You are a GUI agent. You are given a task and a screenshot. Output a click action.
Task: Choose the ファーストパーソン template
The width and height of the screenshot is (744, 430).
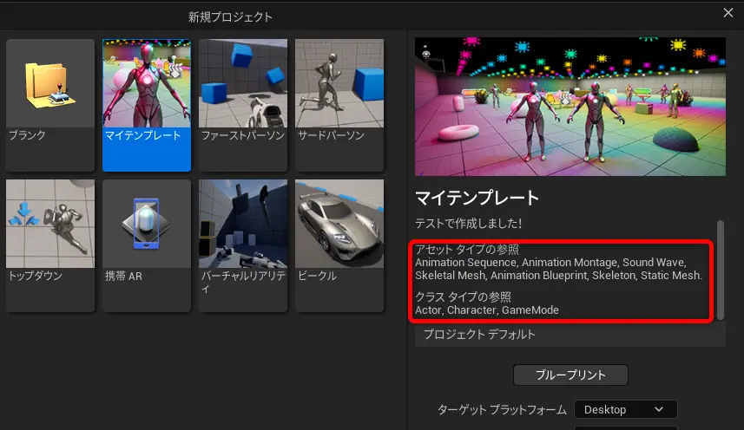pos(243,105)
